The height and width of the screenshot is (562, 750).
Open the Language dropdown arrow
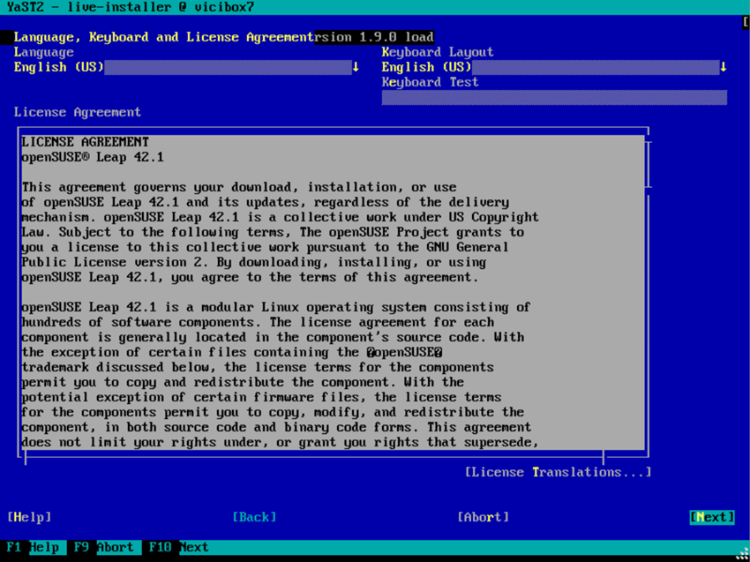pos(356,67)
